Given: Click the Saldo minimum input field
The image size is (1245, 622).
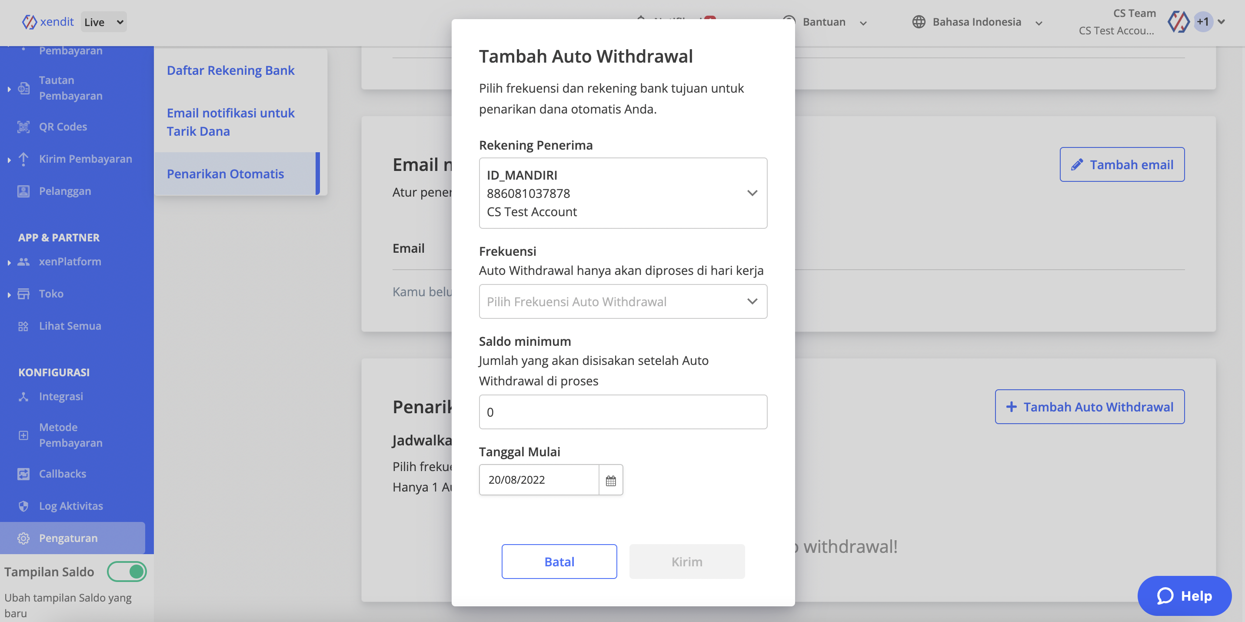Looking at the screenshot, I should (623, 412).
